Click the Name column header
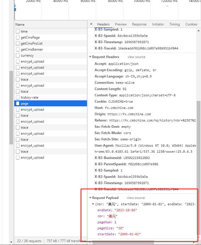This screenshot has height=245, width=201. 51,25
